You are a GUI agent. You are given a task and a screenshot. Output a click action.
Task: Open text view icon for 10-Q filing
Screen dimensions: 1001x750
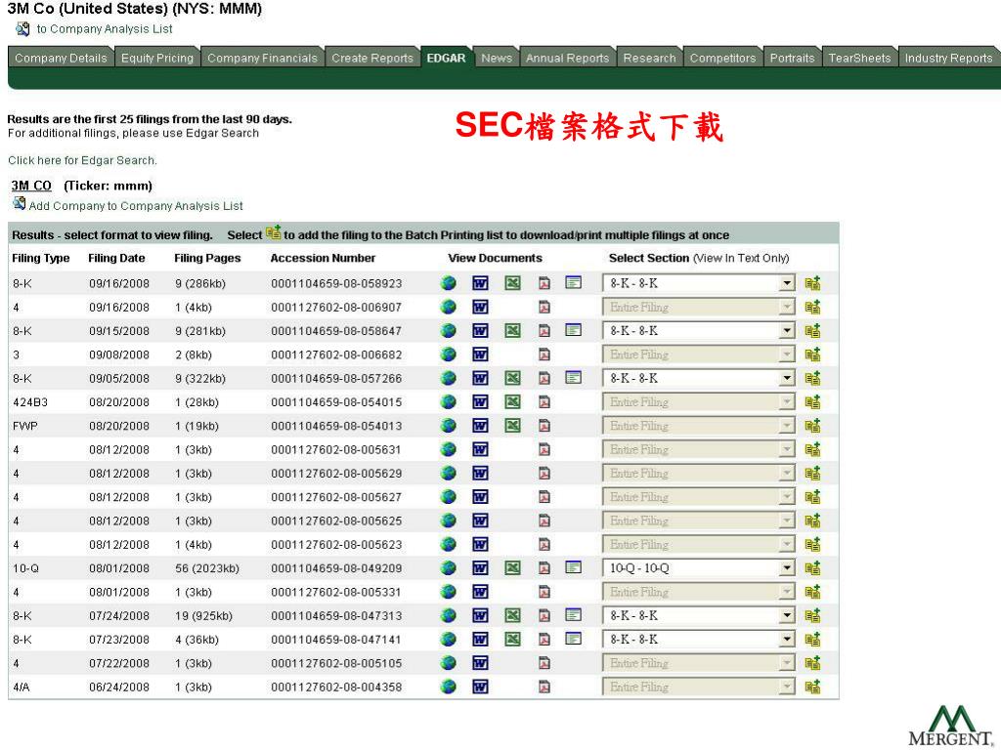(x=573, y=567)
